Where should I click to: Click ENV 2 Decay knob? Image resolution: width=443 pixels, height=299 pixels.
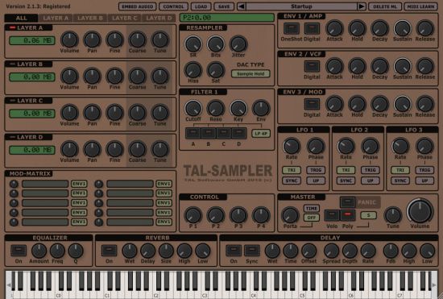(379, 66)
